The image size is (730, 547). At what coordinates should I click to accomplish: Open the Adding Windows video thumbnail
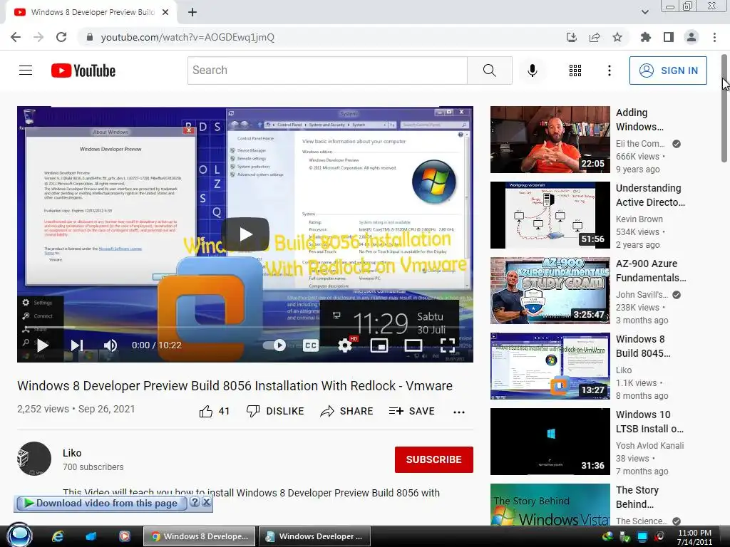click(550, 140)
